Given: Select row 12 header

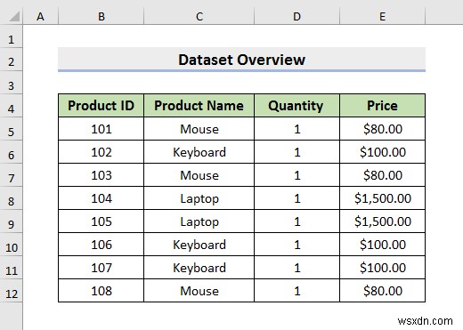Looking at the screenshot, I should click(x=11, y=291).
